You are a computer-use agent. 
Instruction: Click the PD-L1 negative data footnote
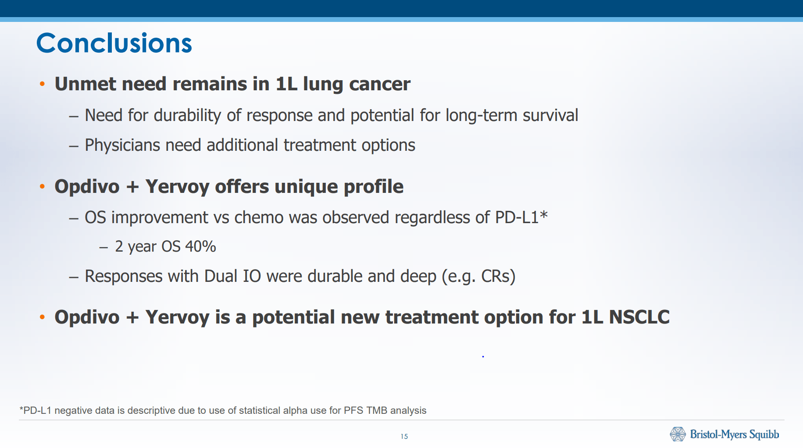coord(223,410)
